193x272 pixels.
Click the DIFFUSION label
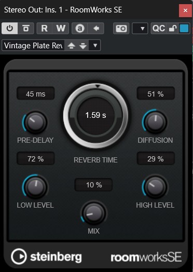coord(155,140)
